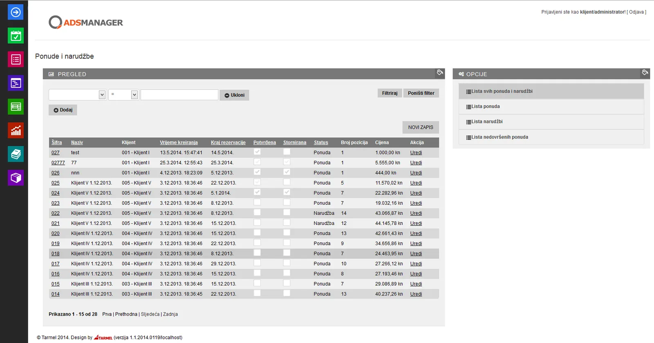Click 'nnn' name in row 026
Screen dimensions: 654x343
pos(75,173)
